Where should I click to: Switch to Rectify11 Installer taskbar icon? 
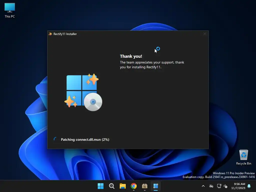pyautogui.click(x=156, y=186)
